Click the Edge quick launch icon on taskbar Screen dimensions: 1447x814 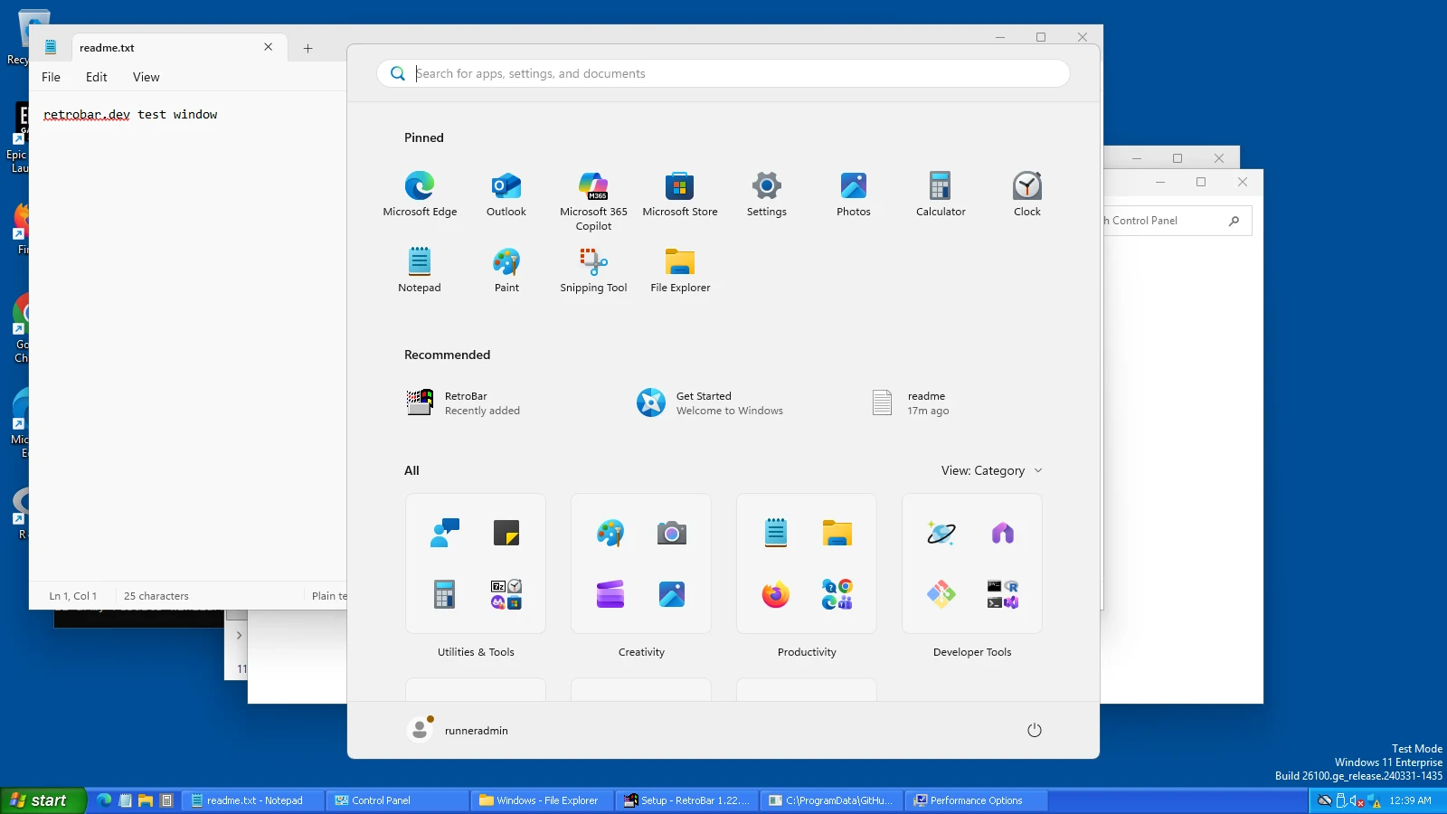tap(104, 800)
